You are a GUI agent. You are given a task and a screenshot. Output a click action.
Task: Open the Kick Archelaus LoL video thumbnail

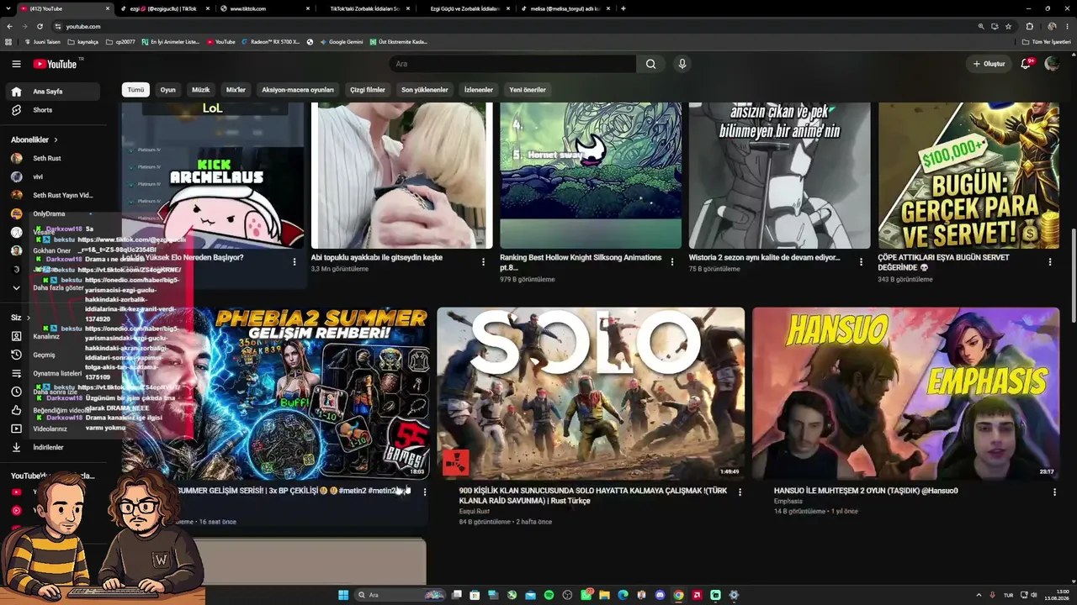(213, 176)
